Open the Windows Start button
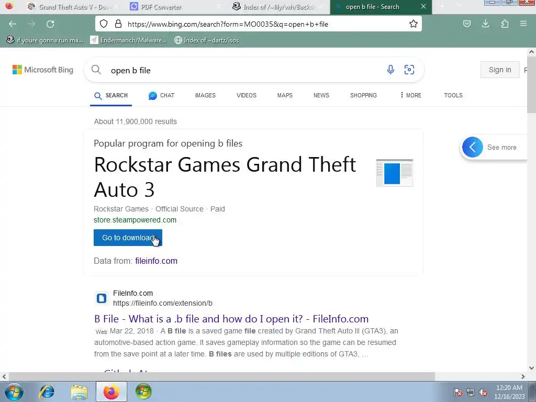Viewport: 536px width, 402px height. (14, 392)
